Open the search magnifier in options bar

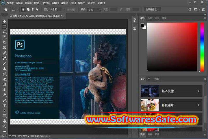point(190,10)
